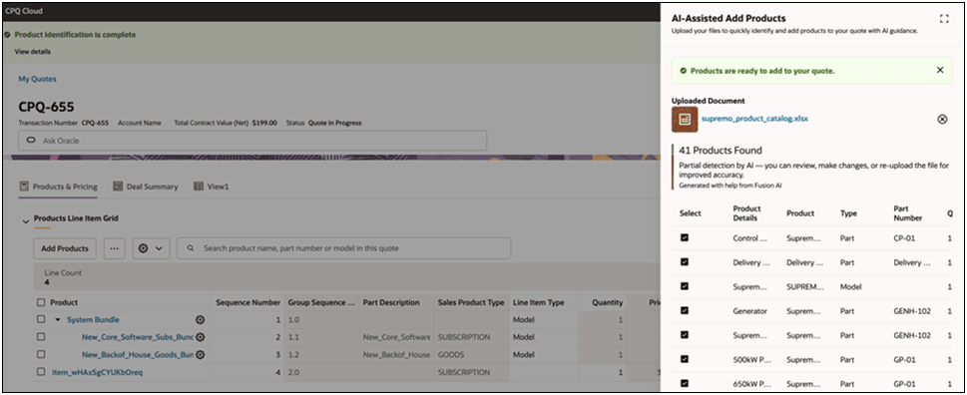Select all products header checkbox in grid
The width and height of the screenshot is (967, 395).
coord(41,302)
